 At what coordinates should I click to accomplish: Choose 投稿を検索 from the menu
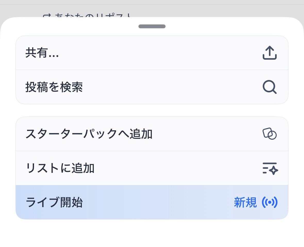tap(54, 87)
